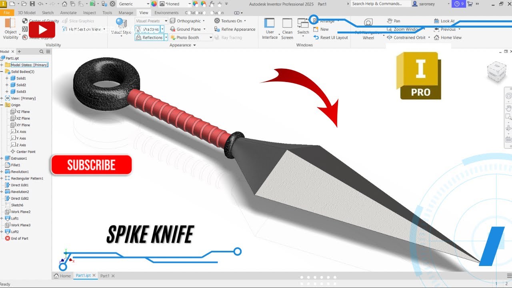Click Home View

coord(448,38)
